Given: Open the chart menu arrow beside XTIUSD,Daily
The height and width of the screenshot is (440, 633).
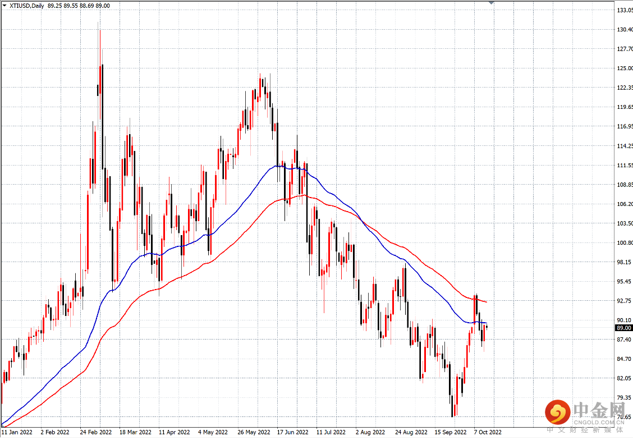Looking at the screenshot, I should point(4,6).
